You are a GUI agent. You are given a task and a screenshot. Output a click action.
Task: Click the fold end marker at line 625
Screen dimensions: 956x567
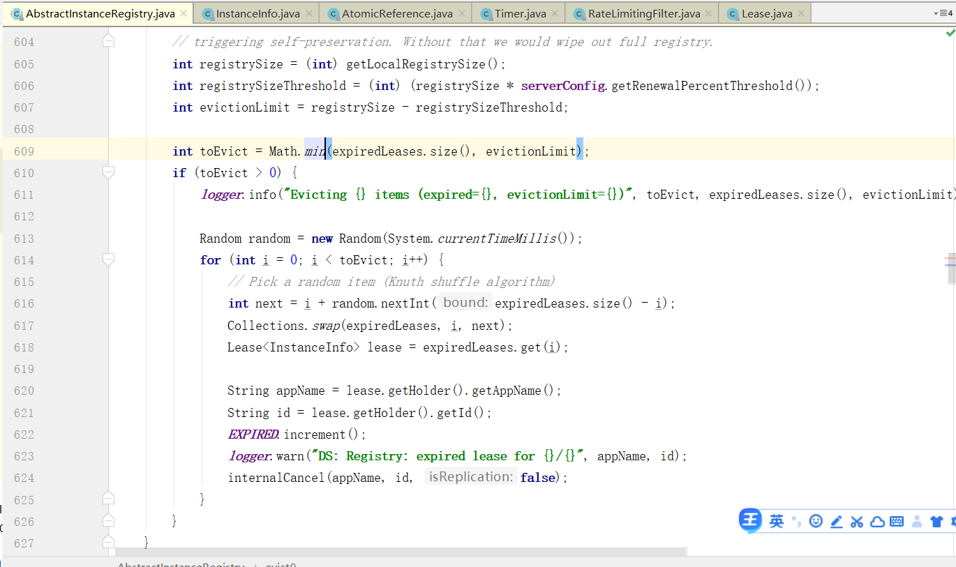click(x=108, y=499)
